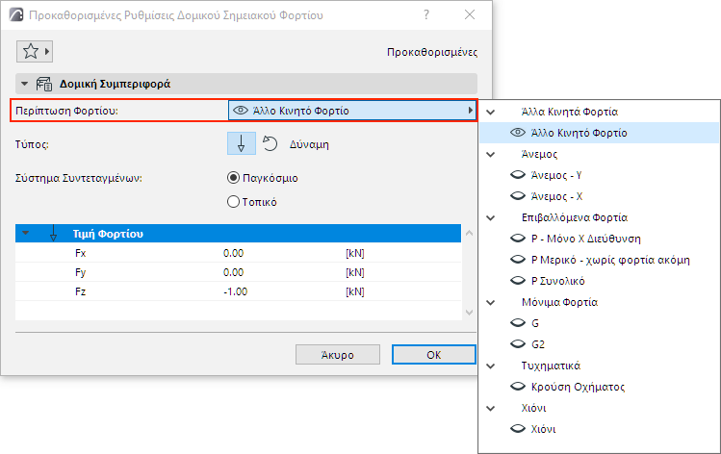The height and width of the screenshot is (454, 721).
Task: Select the moment load type icon
Action: [270, 144]
